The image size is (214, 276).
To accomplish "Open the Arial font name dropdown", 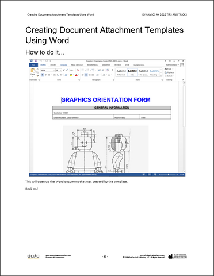I will pyautogui.click(x=48, y=70).
